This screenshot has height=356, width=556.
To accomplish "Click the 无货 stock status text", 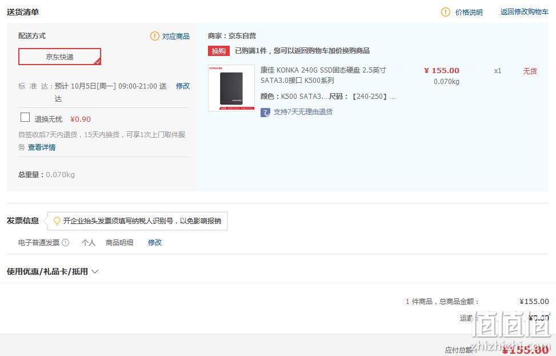I will tap(530, 71).
